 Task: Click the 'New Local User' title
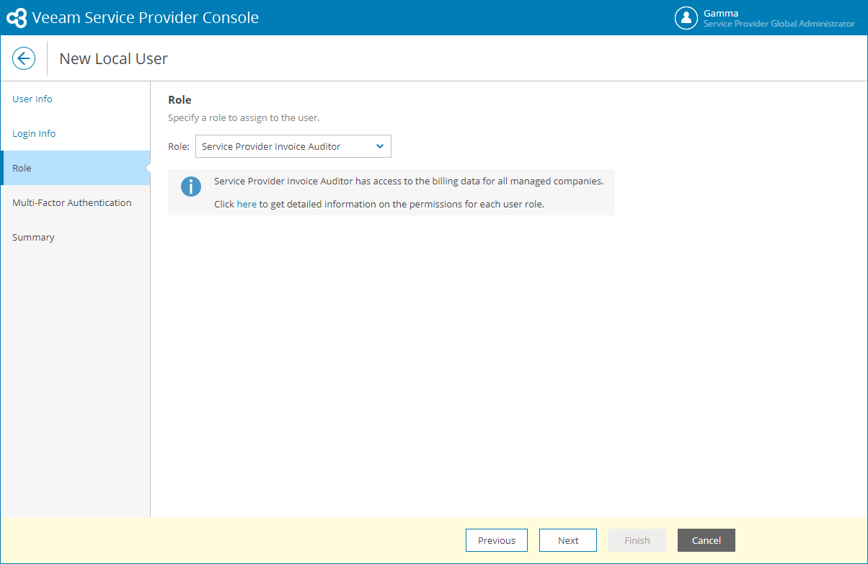(x=113, y=59)
